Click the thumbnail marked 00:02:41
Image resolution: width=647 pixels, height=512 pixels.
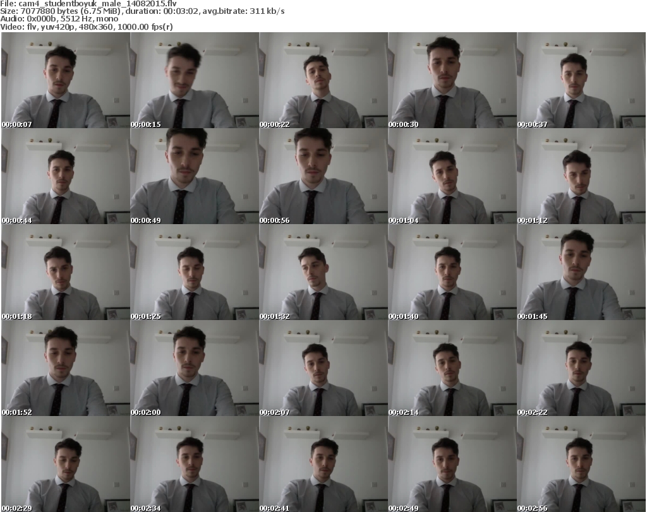[323, 464]
